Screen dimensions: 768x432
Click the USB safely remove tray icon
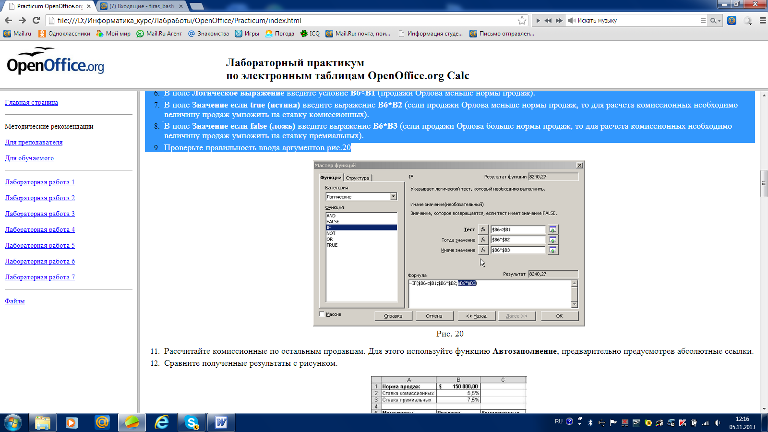pos(601,423)
